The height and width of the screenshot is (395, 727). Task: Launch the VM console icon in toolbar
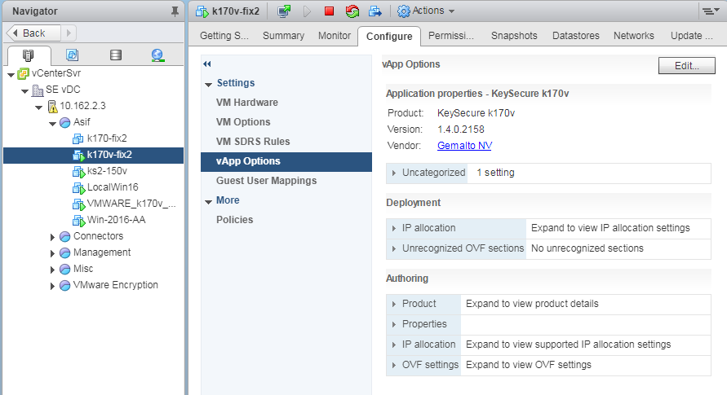click(x=284, y=11)
